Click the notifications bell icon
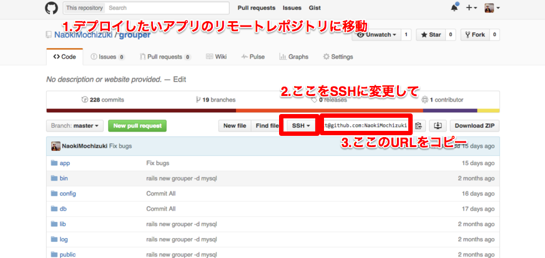The width and height of the screenshot is (545, 258). [x=454, y=7]
